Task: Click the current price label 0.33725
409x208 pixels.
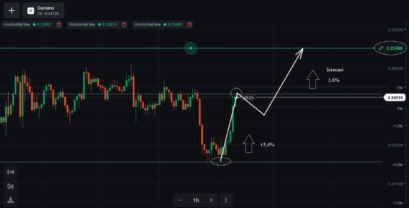Action: [x=395, y=98]
